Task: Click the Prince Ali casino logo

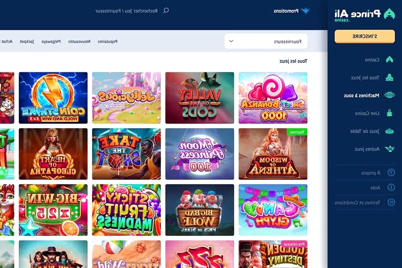Action: click(364, 15)
